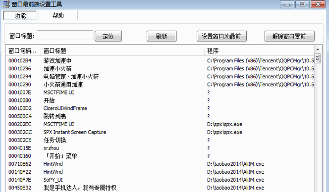Screen dimensions: 329x192
Task: Click handle cell 00010294
Action: 20,77
